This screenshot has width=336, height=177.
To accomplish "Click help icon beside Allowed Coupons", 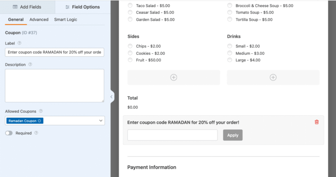I will tap(41, 111).
